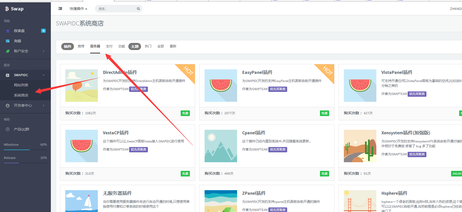Switch to the 支付 tab
Image resolution: width=462 pixels, height=212 pixels.
109,46
